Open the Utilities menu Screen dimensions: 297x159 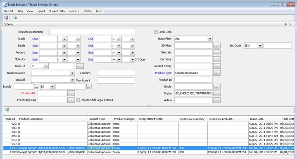[87, 11]
